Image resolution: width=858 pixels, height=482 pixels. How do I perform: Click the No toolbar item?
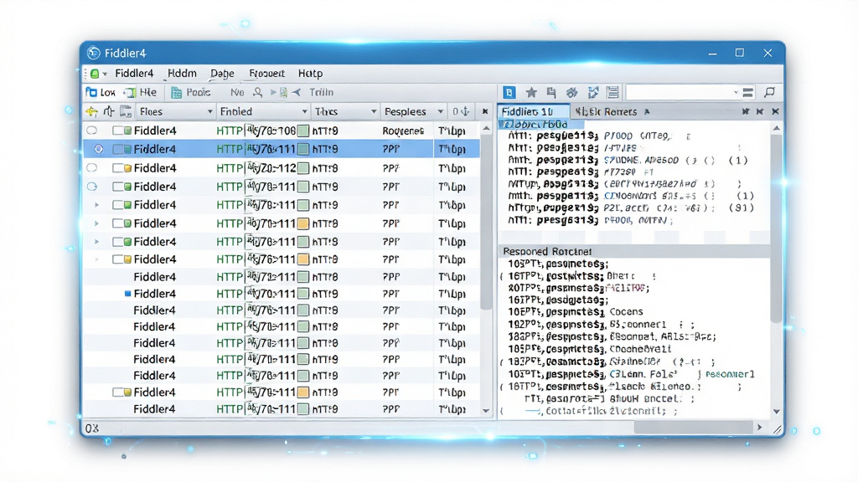237,92
